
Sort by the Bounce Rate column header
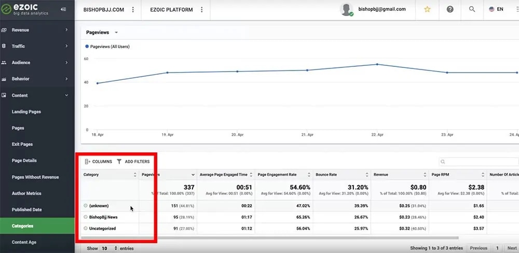(x=342, y=175)
